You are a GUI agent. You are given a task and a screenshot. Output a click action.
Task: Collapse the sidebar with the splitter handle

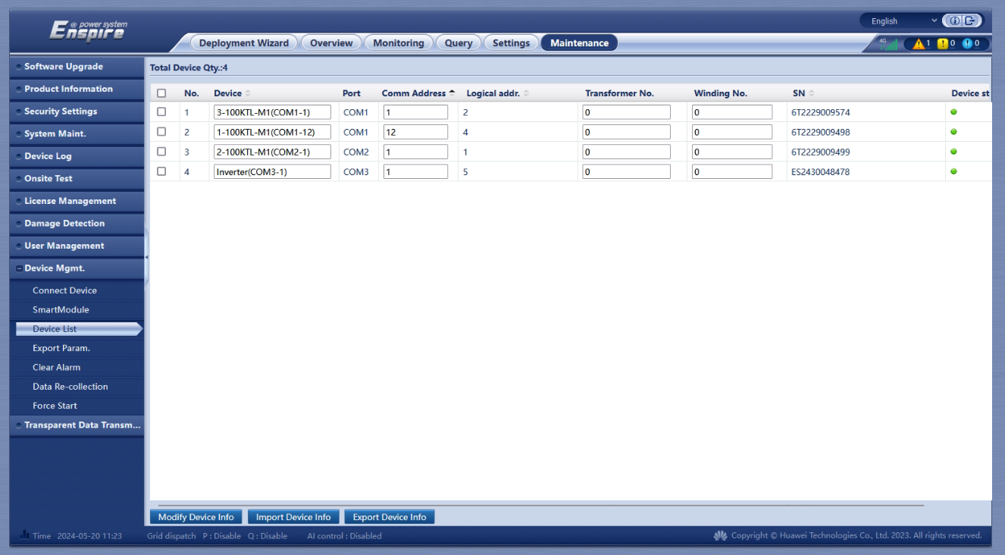146,257
